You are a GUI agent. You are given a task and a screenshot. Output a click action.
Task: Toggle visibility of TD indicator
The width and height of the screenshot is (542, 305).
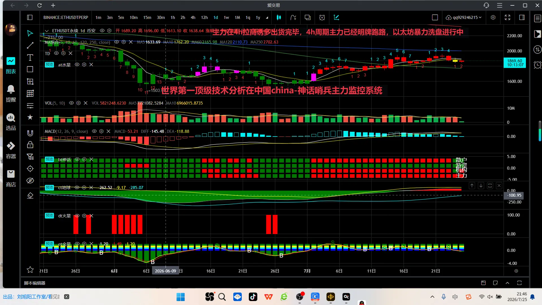56,53
